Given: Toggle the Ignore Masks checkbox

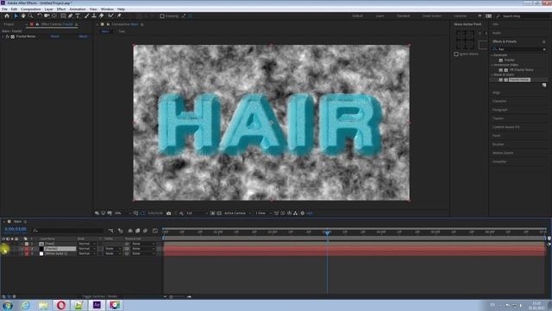Looking at the screenshot, I should pyautogui.click(x=456, y=54).
